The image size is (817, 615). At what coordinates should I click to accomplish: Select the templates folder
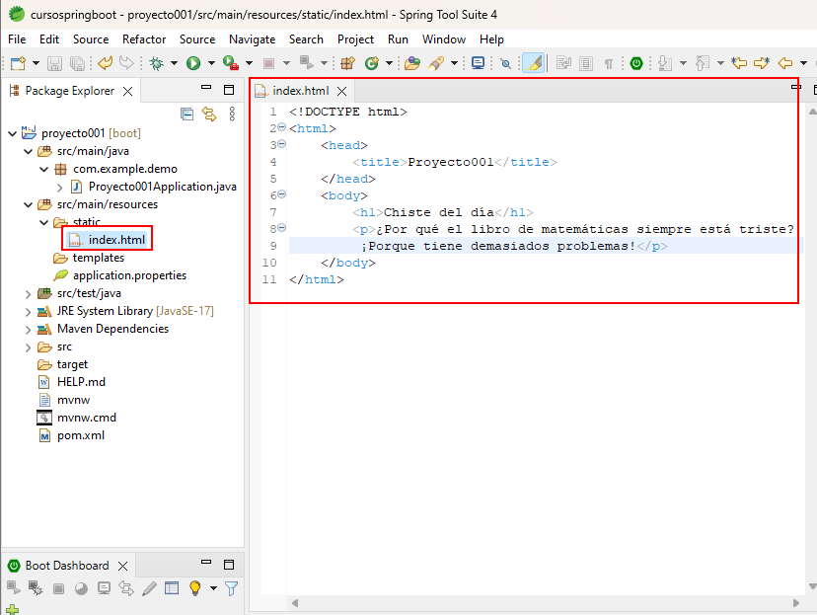pyautogui.click(x=99, y=258)
